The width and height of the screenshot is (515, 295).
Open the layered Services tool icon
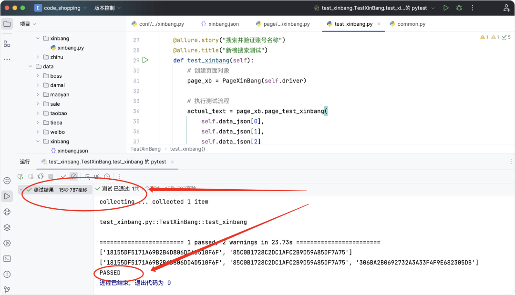(x=7, y=227)
